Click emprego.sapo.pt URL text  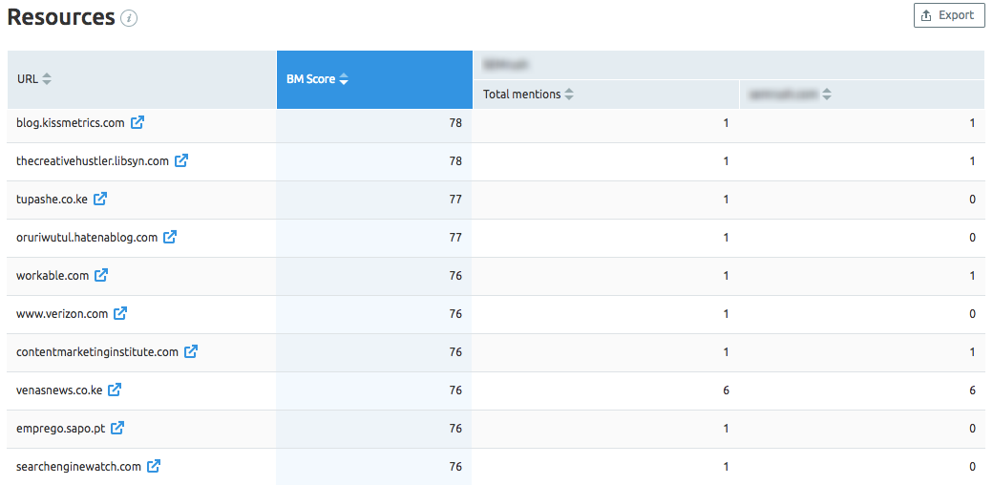(x=61, y=428)
